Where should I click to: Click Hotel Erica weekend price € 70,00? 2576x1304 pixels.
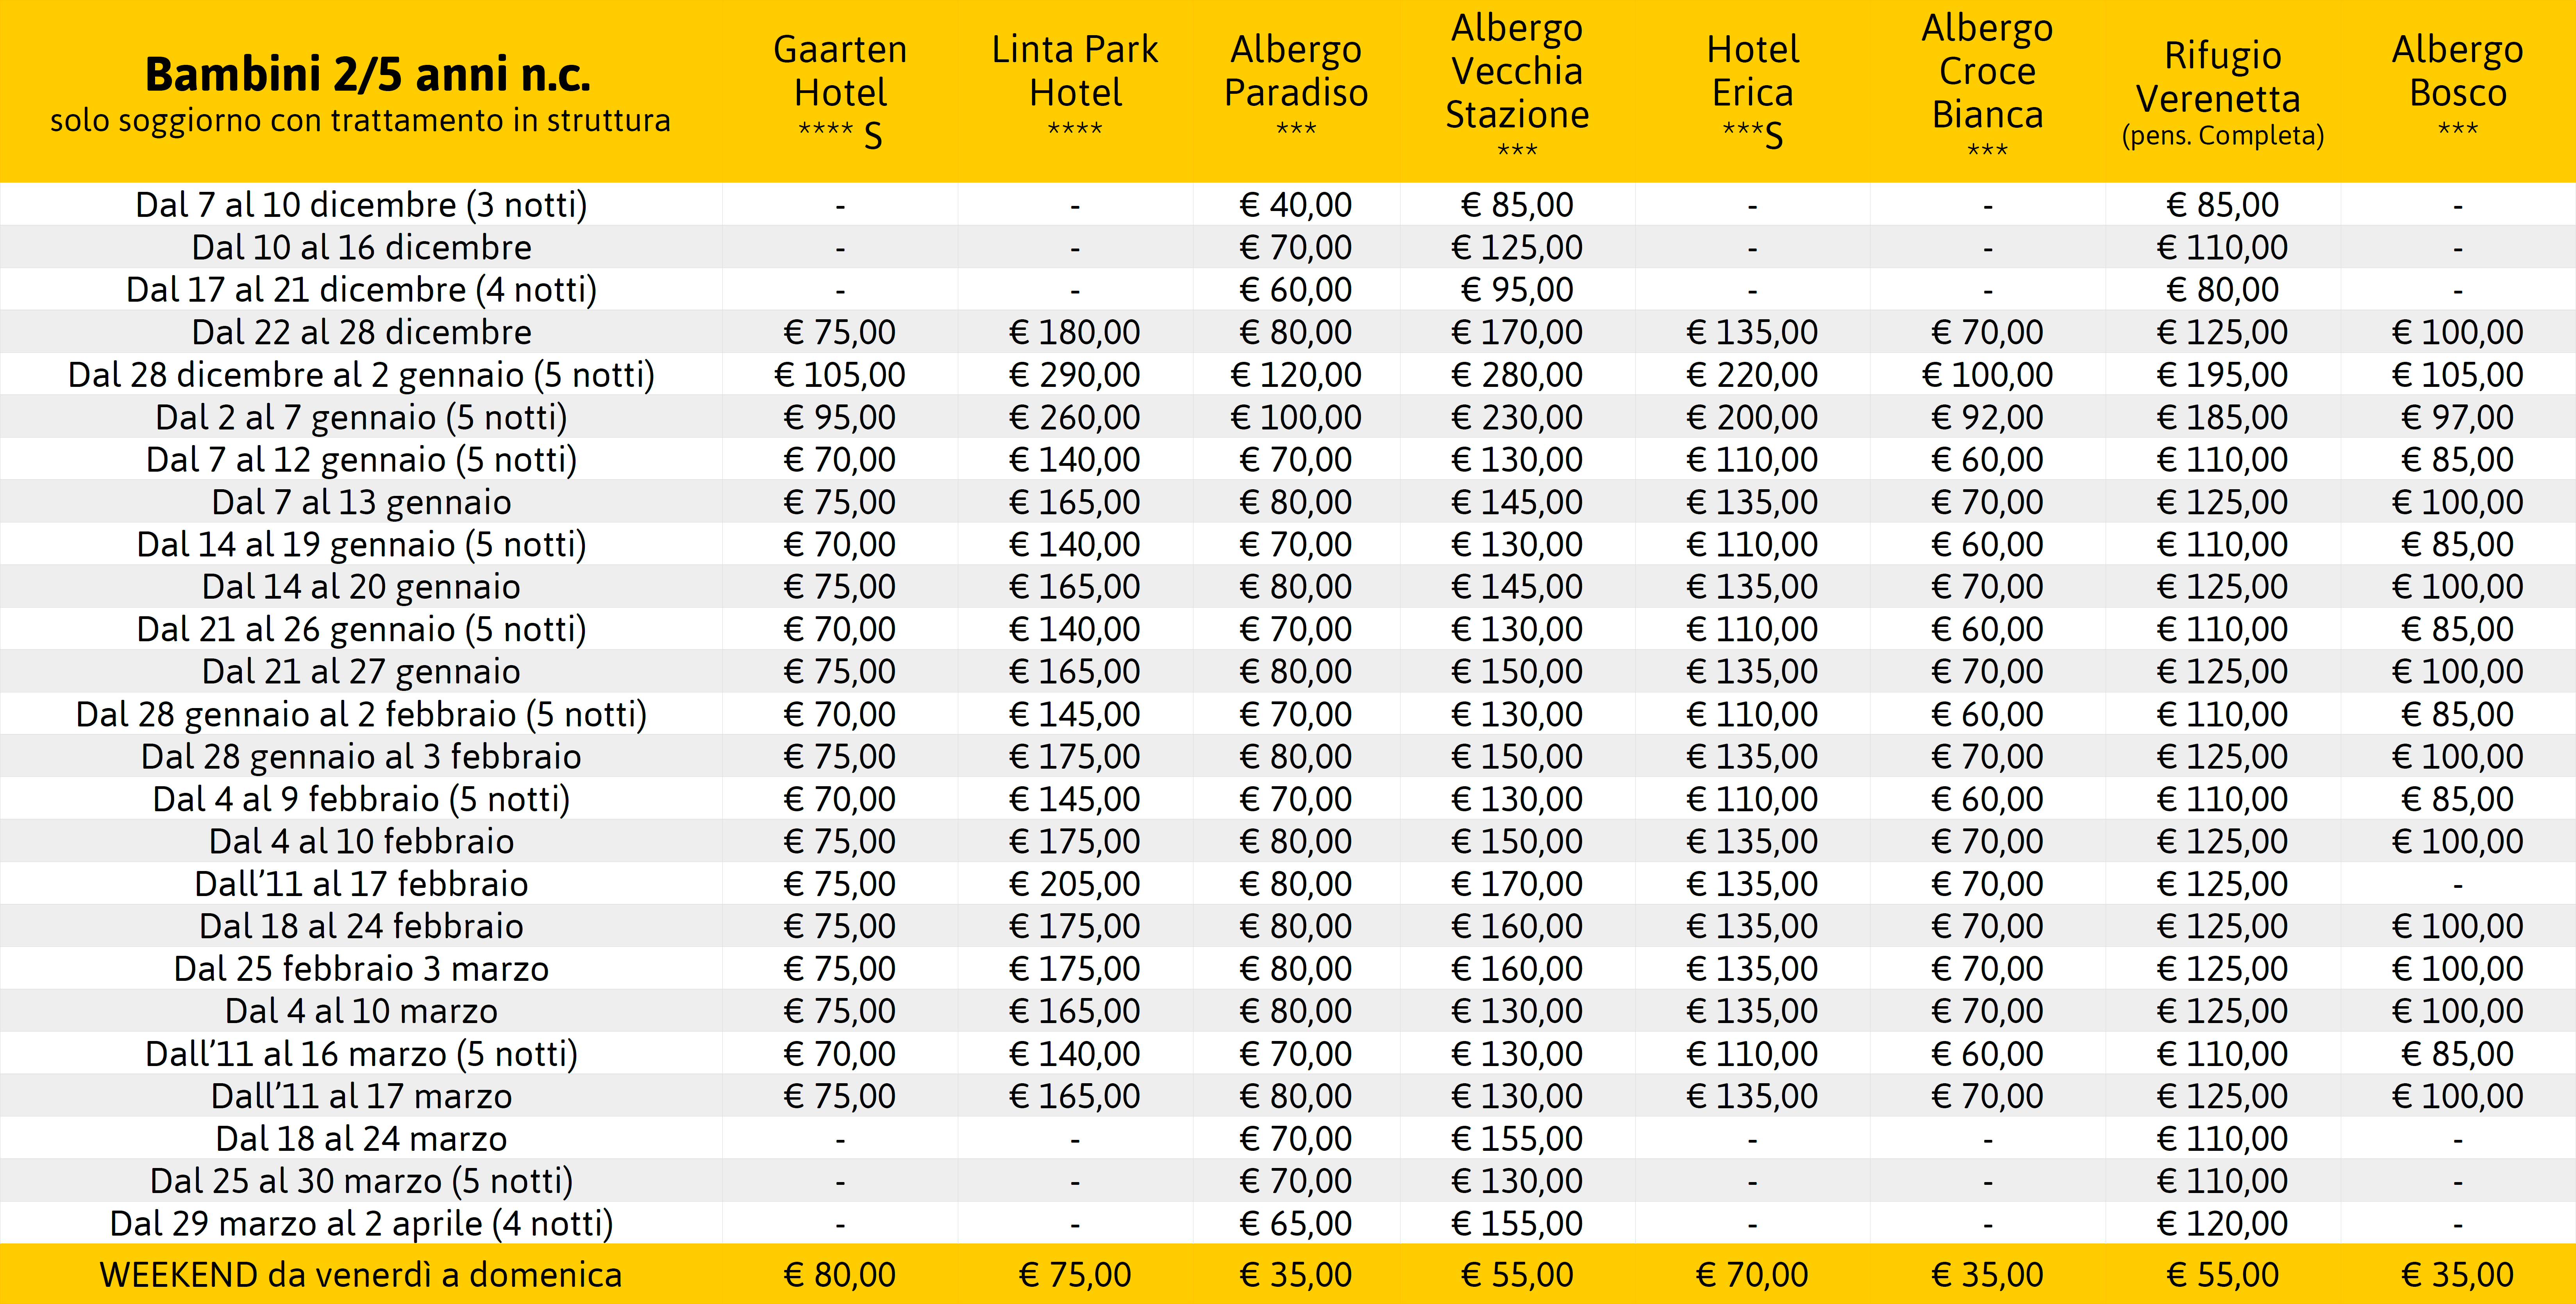coord(1752,1275)
